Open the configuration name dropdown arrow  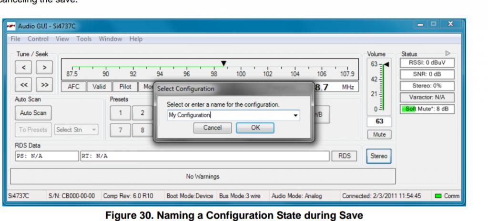[295, 115]
